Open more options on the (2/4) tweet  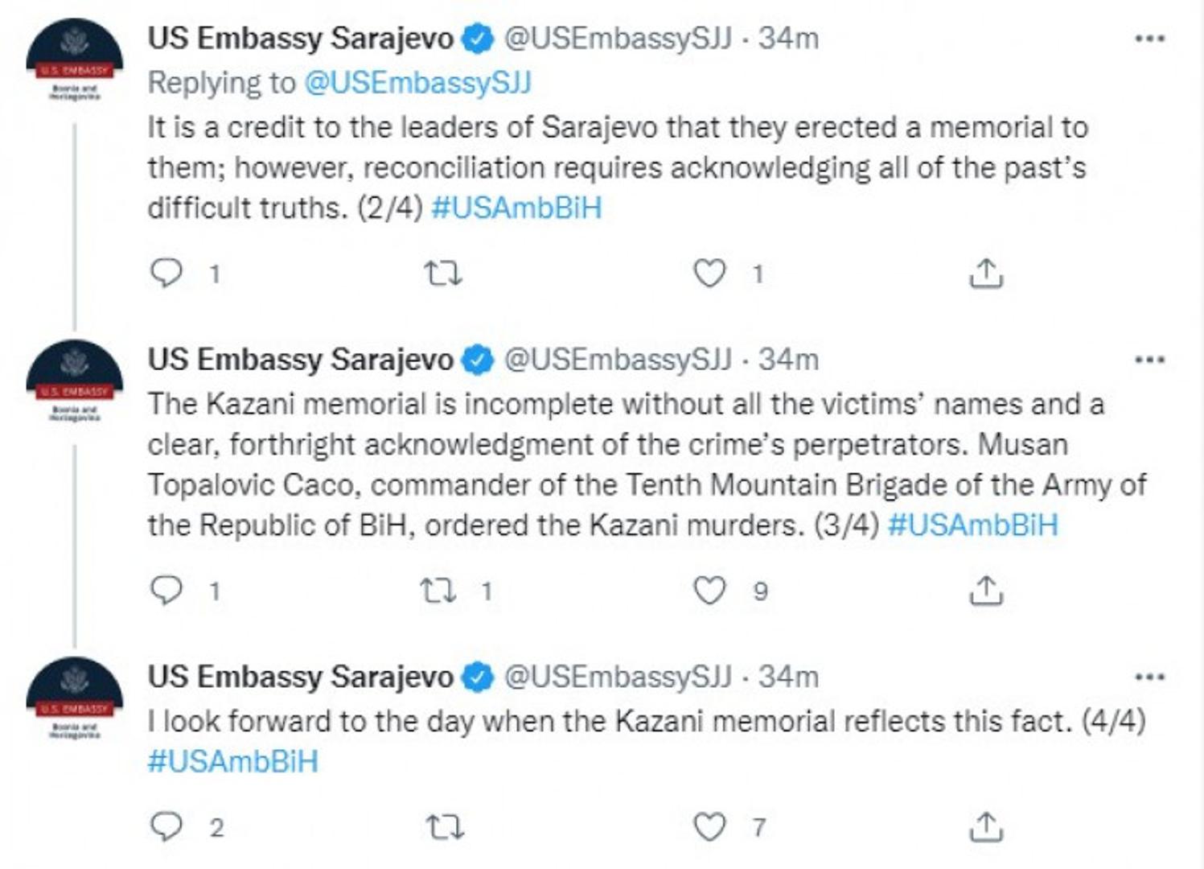pyautogui.click(x=1149, y=39)
